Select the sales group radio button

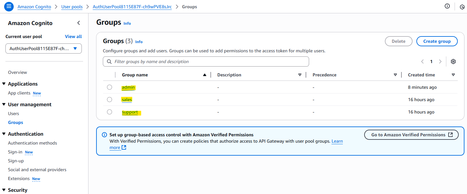click(110, 100)
